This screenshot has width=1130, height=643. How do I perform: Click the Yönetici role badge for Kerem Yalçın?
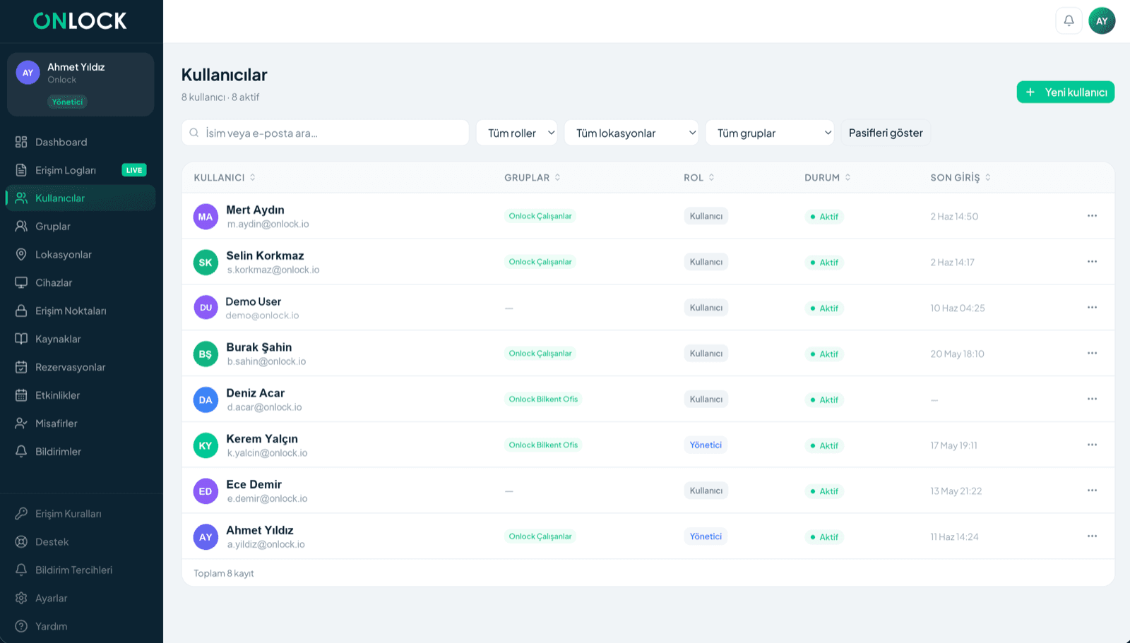706,445
